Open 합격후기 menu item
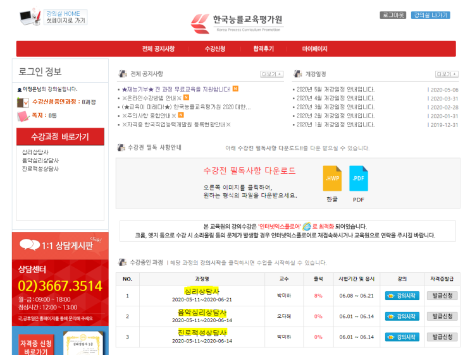 tap(264, 49)
